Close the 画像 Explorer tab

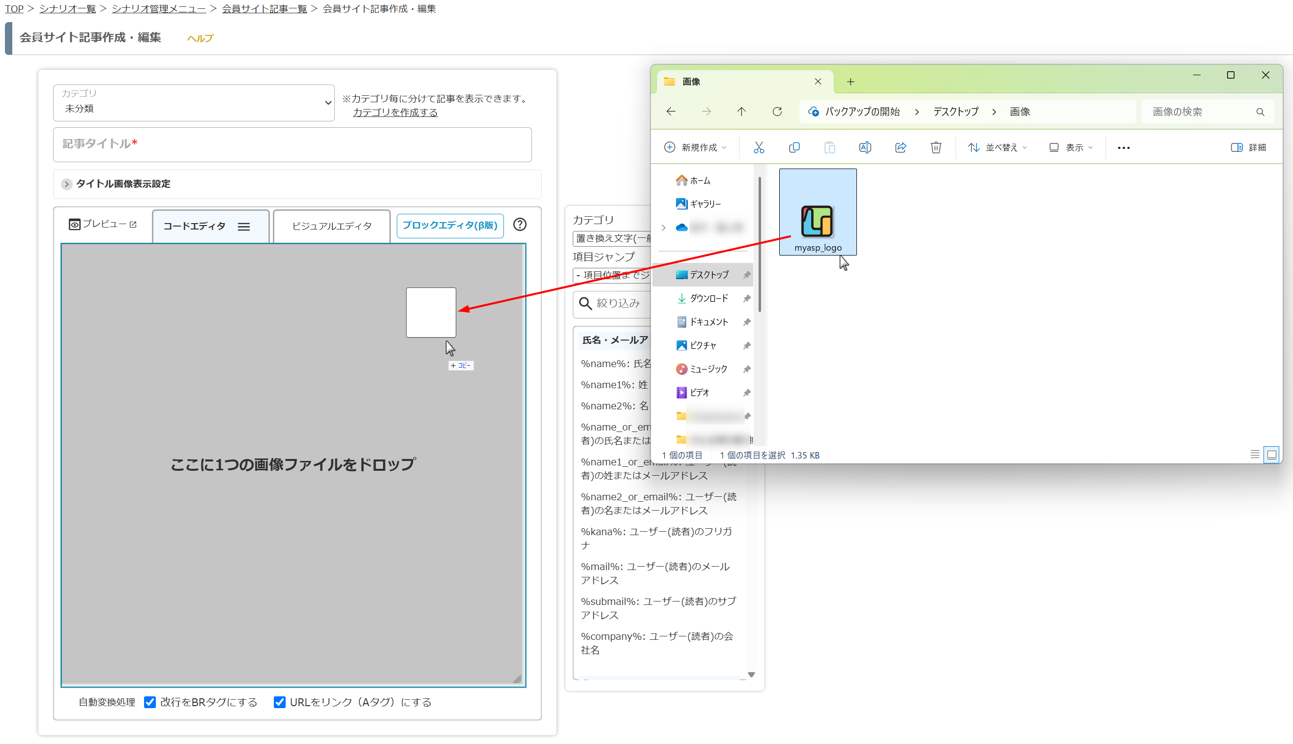click(x=818, y=81)
